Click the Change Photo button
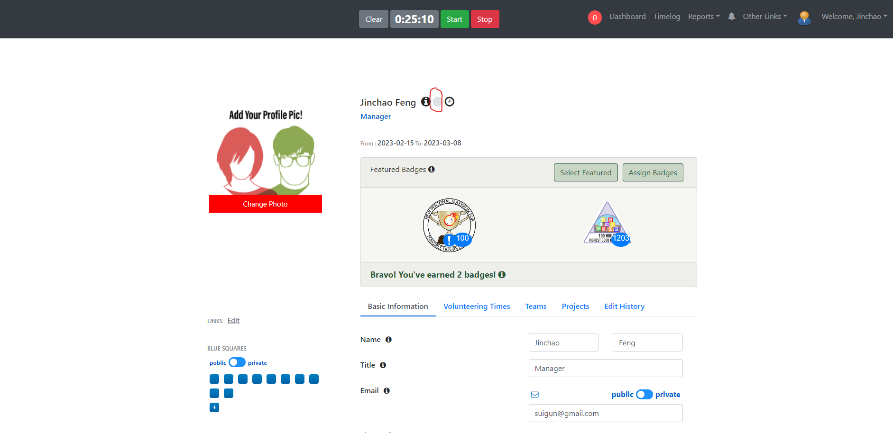This screenshot has height=433, width=893. click(266, 204)
